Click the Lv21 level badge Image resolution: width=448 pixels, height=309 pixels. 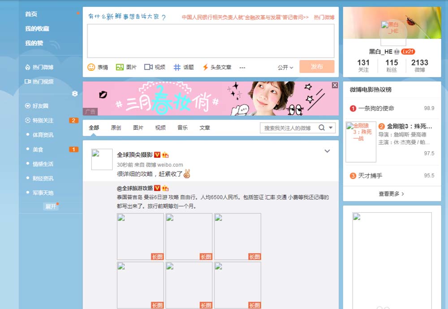point(408,51)
